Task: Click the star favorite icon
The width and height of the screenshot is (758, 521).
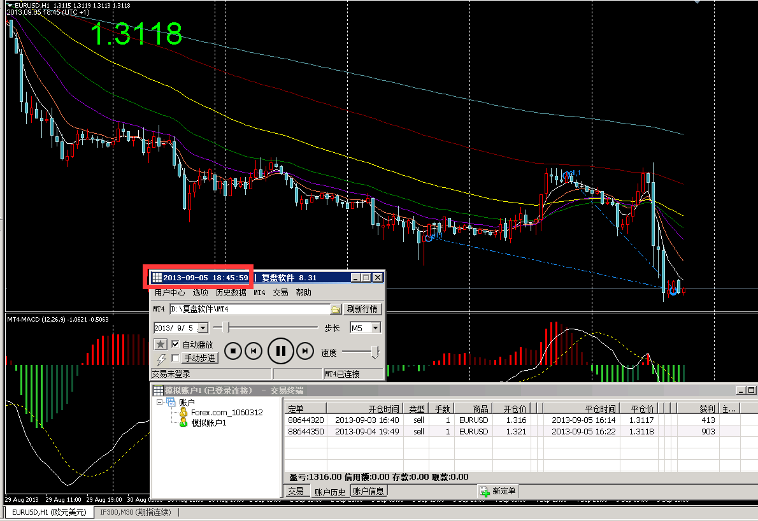Action: [161, 345]
